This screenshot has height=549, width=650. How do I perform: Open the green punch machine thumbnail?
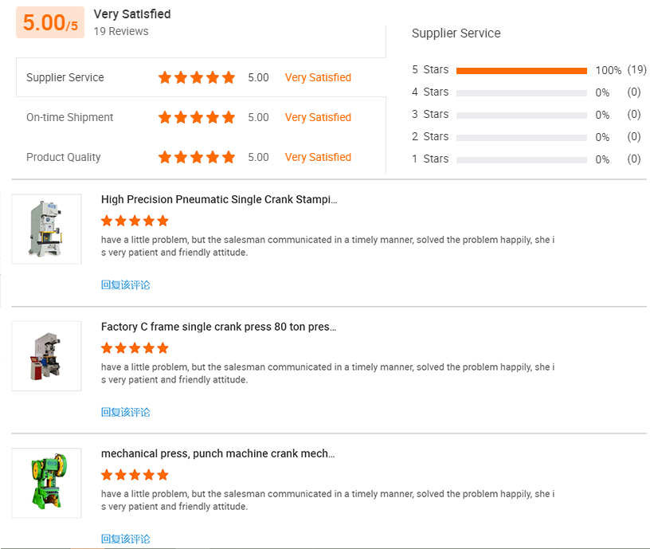pos(46,483)
